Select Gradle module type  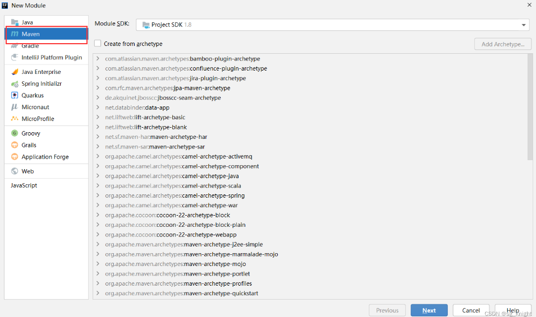pos(46,46)
